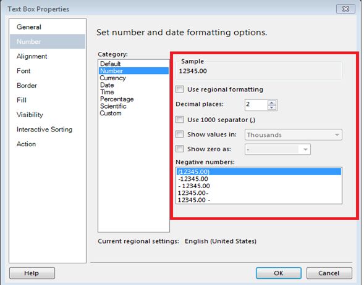
Task: Check the Show values in option
Action: (x=179, y=134)
